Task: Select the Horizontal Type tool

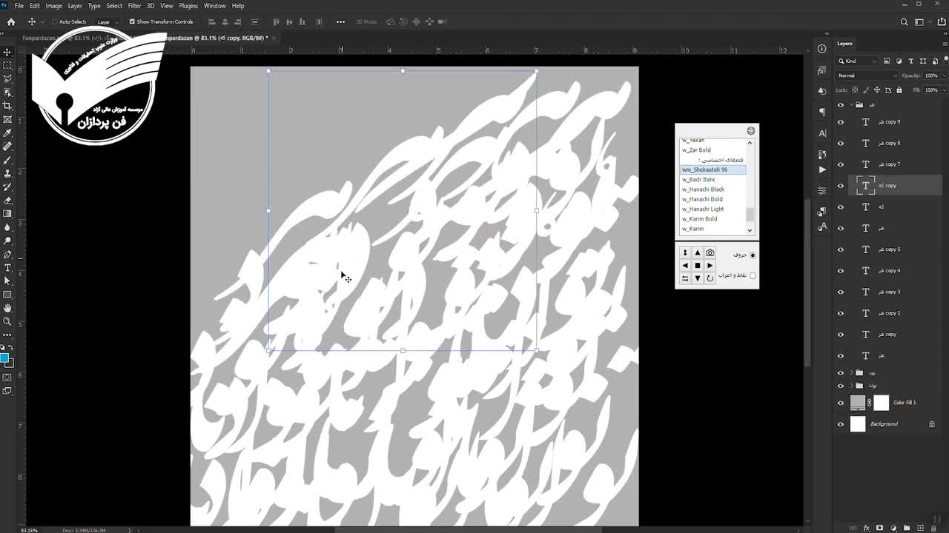Action: point(7,267)
